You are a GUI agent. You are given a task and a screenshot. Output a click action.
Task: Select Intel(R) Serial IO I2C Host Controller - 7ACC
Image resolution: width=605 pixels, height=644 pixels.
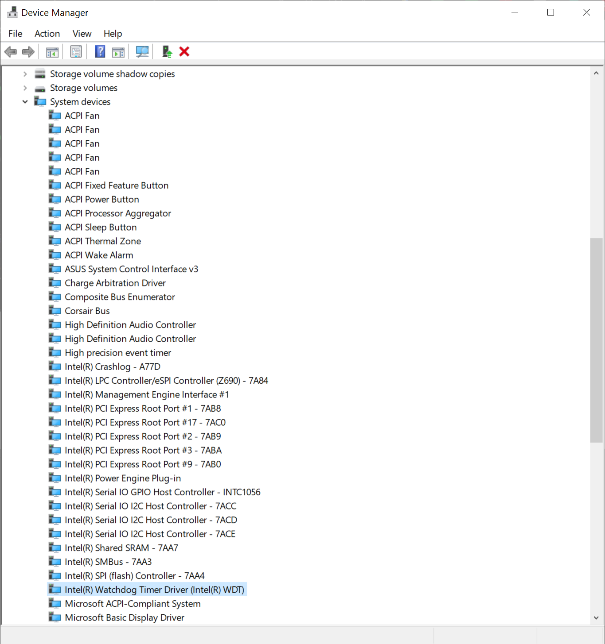[x=151, y=506]
